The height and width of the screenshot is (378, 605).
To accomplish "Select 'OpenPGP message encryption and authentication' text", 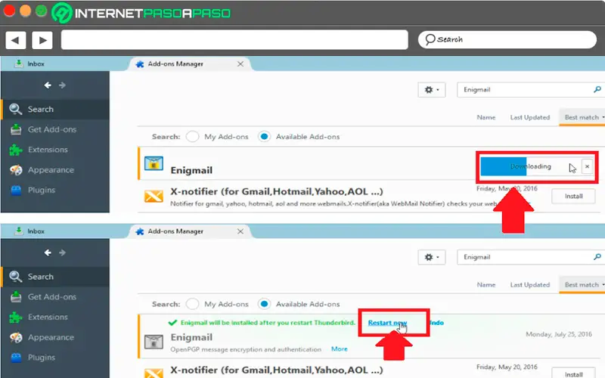I will pos(246,349).
